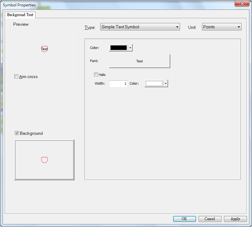Click the red shield icon in Background button
252x227 pixels.
coord(44,160)
